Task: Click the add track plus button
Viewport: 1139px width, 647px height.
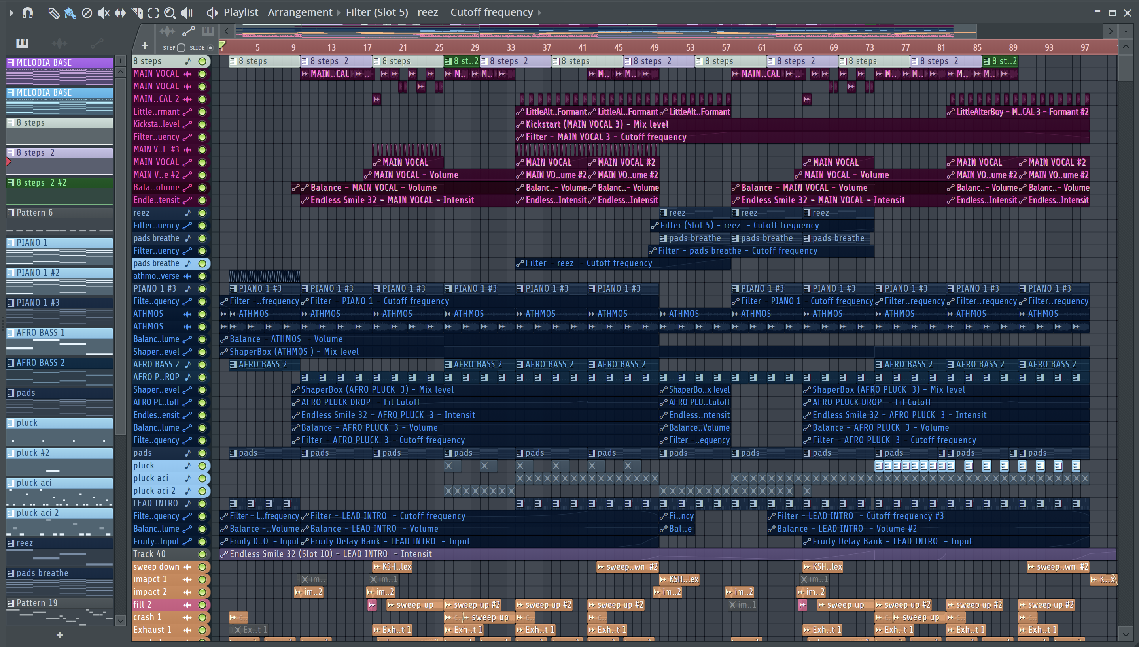Action: click(x=144, y=45)
